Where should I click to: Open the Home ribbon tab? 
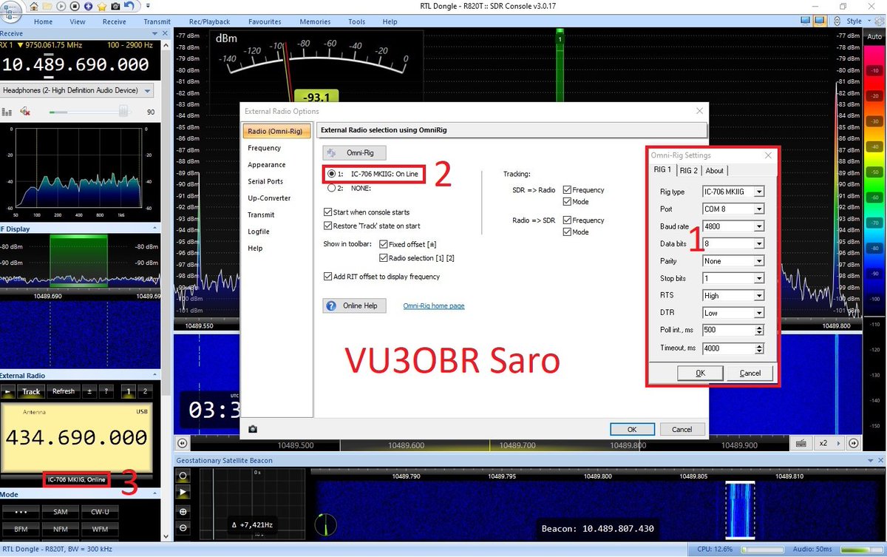click(43, 22)
